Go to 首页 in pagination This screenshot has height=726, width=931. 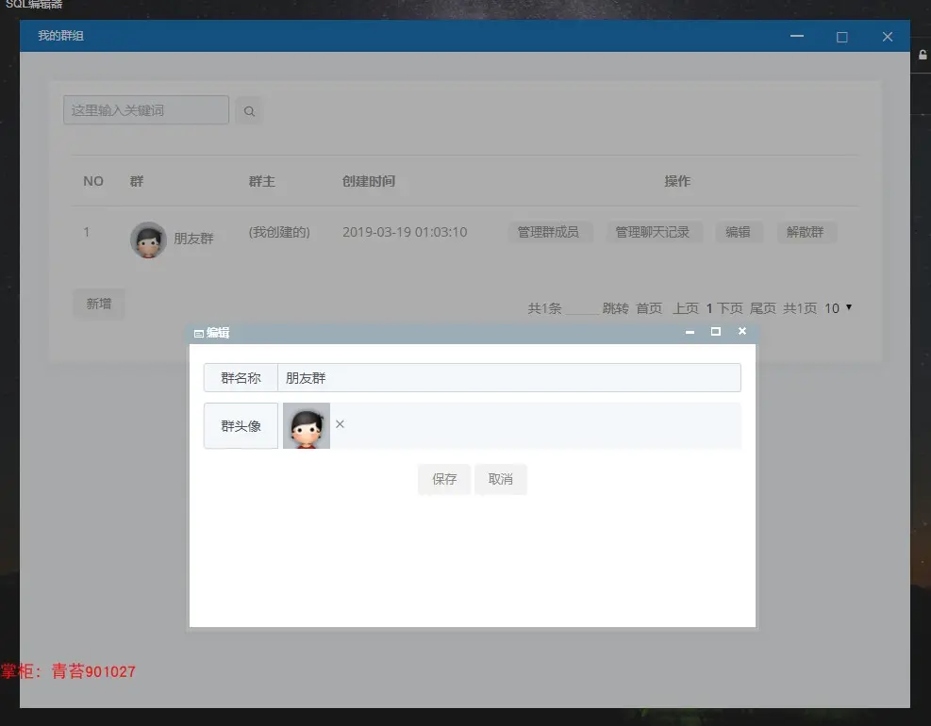(x=649, y=308)
